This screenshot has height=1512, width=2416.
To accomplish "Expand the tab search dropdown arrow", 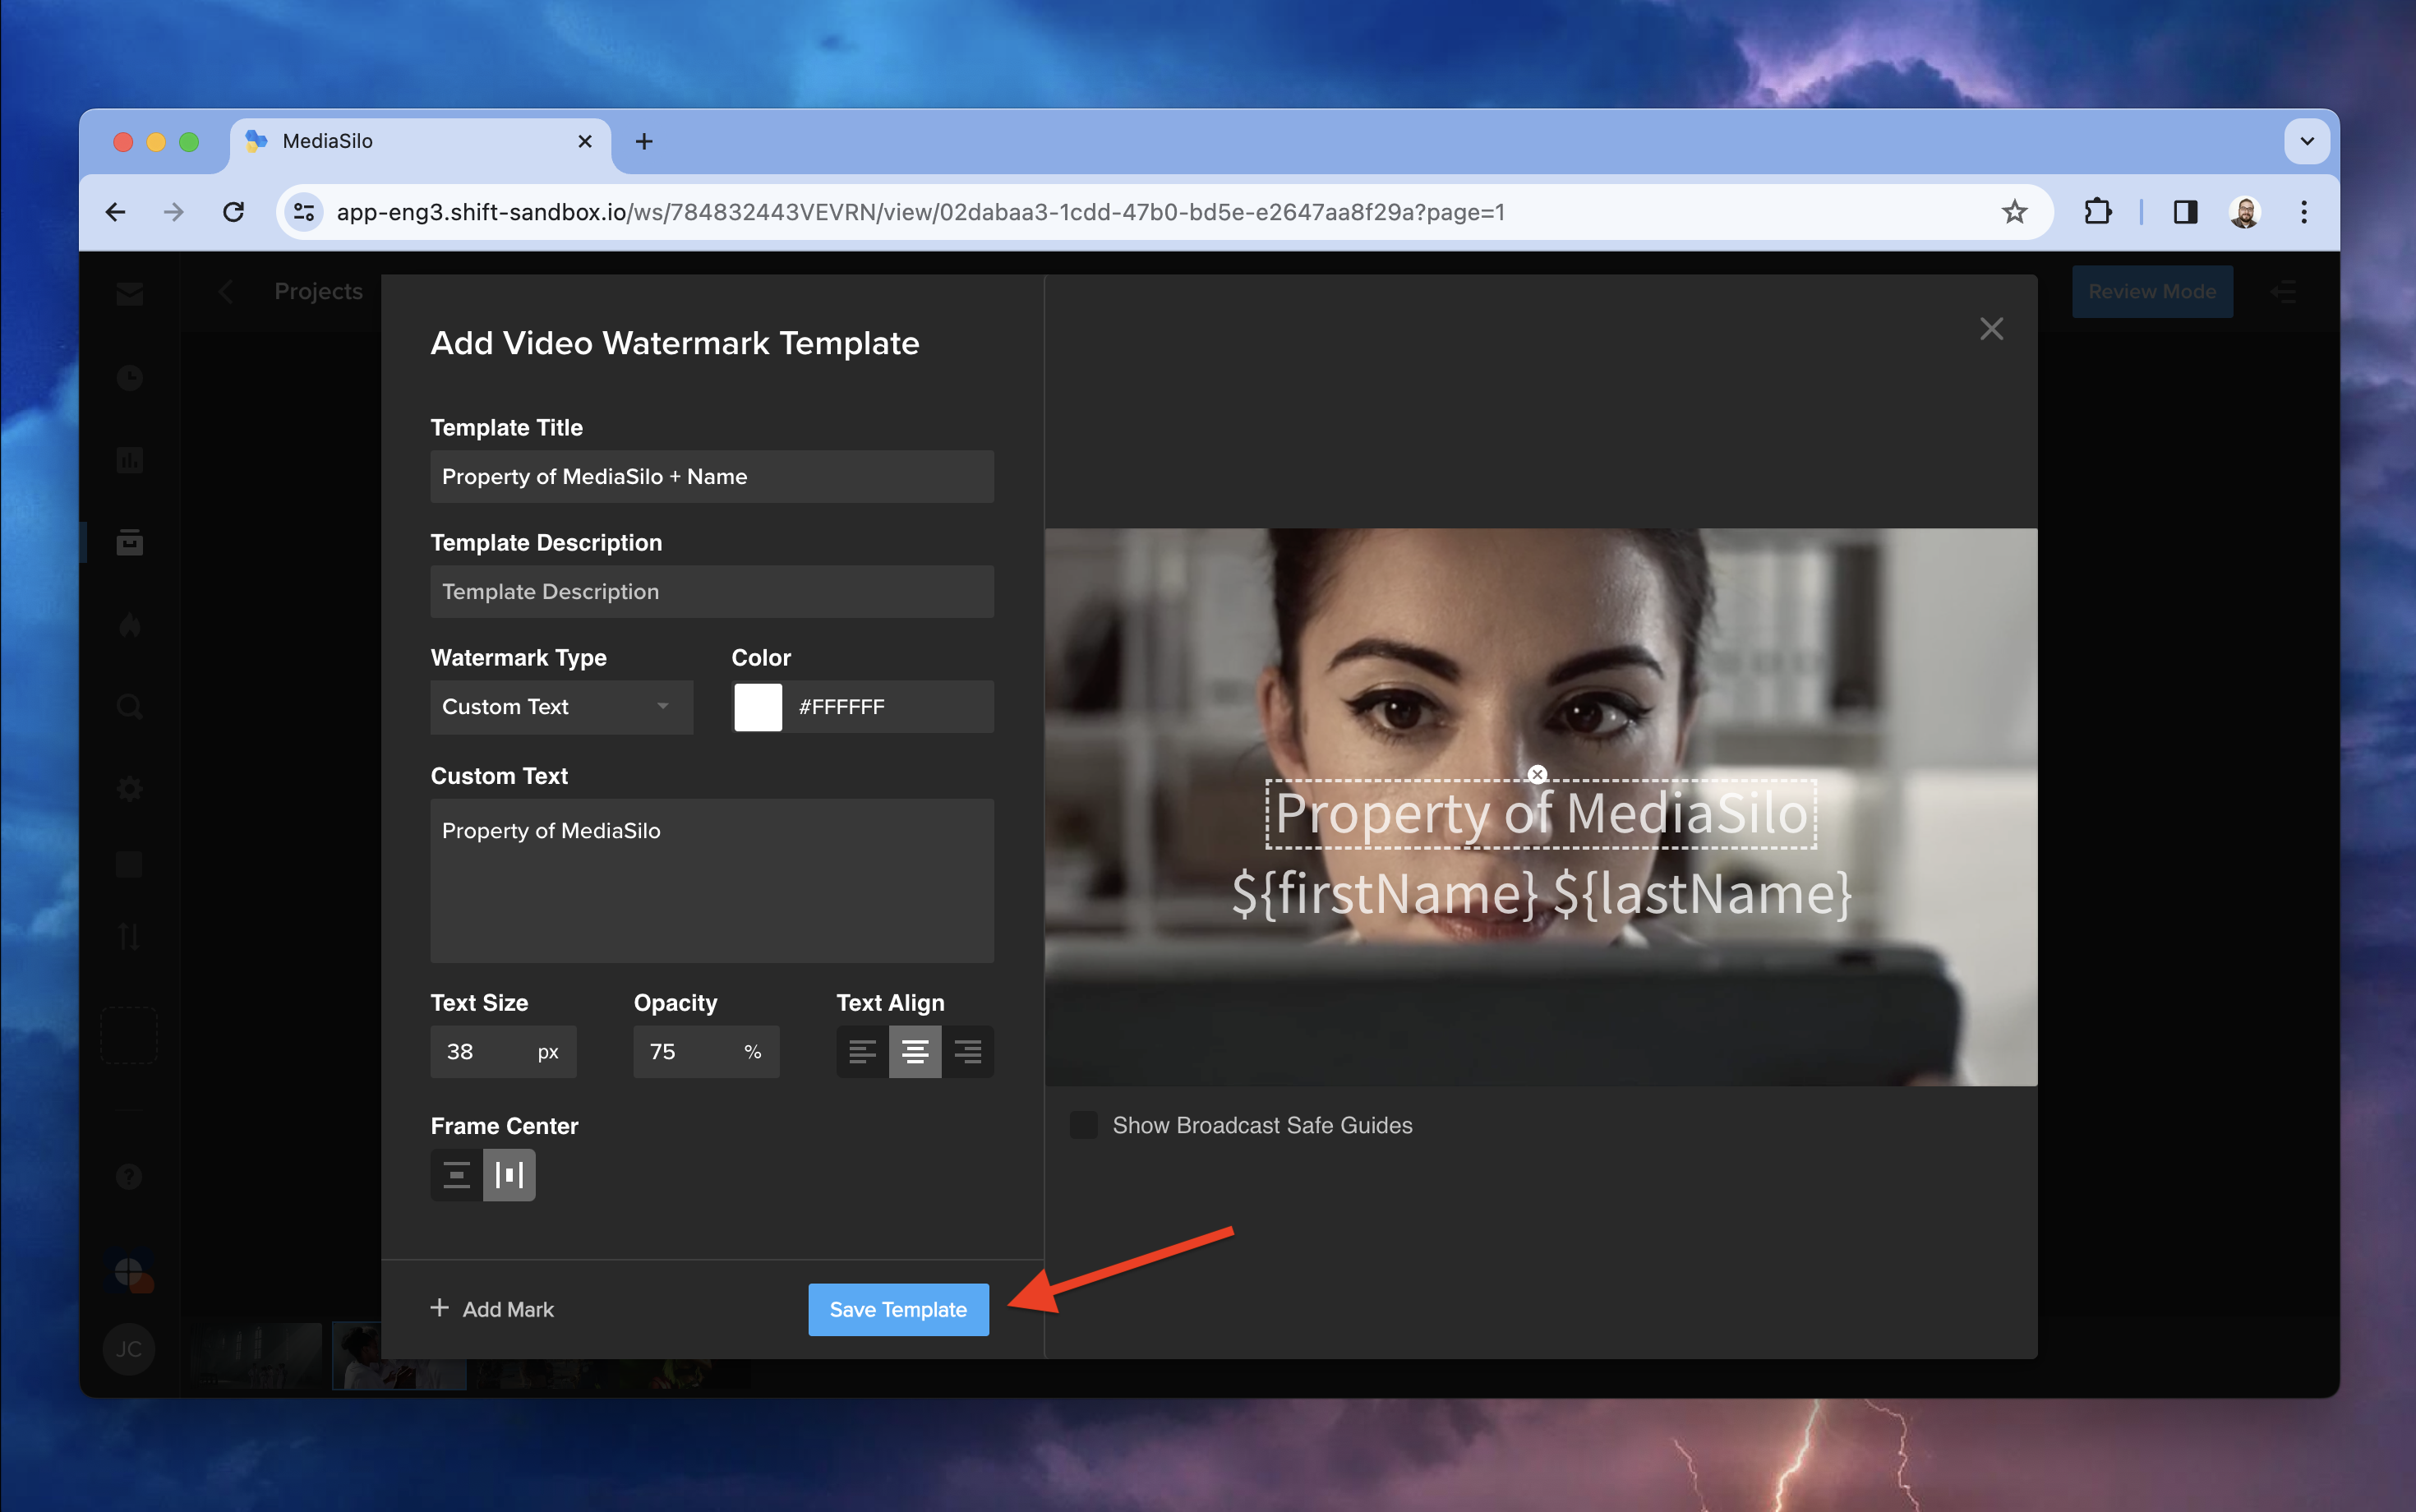I will click(2307, 142).
